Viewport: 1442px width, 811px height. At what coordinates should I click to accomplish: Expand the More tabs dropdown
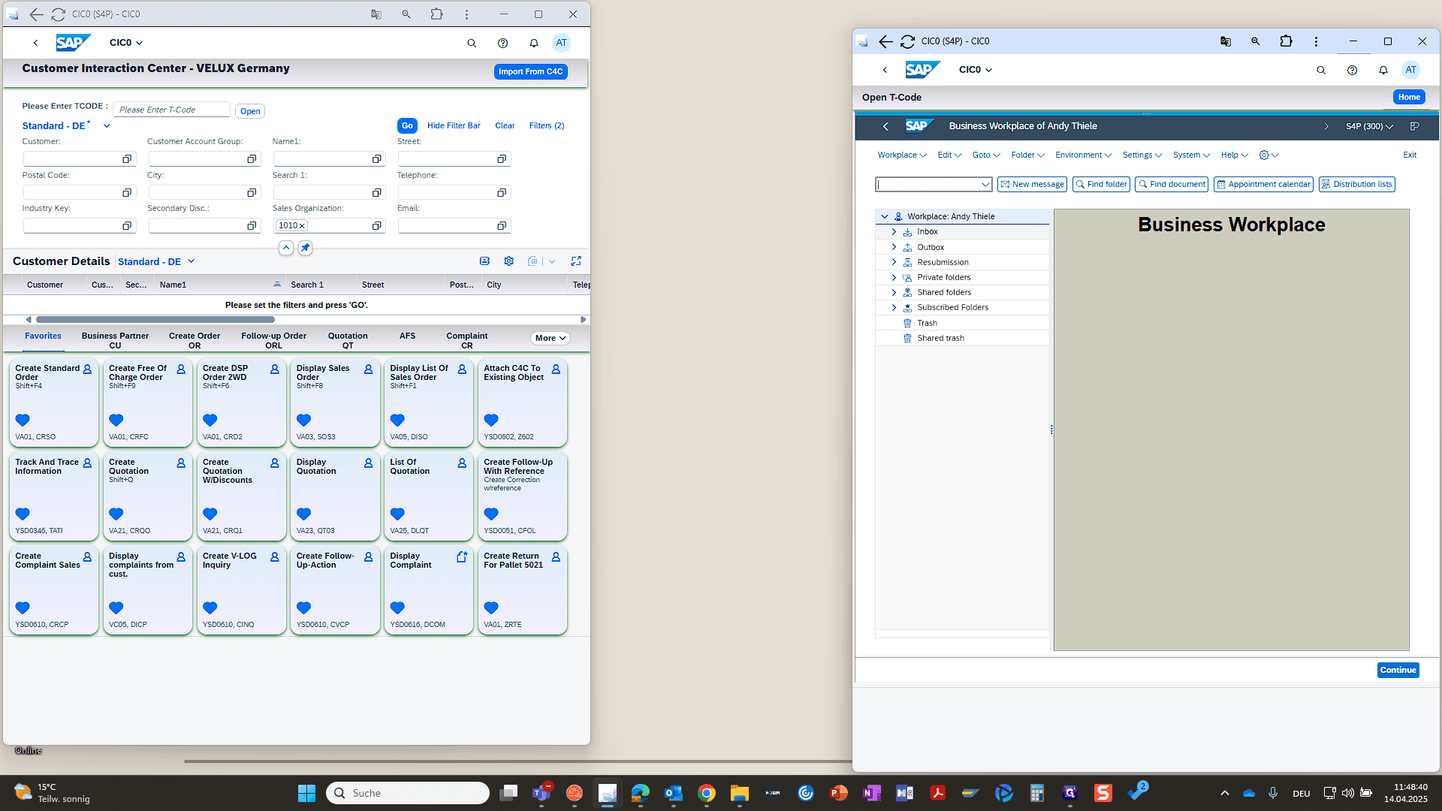[x=551, y=339]
